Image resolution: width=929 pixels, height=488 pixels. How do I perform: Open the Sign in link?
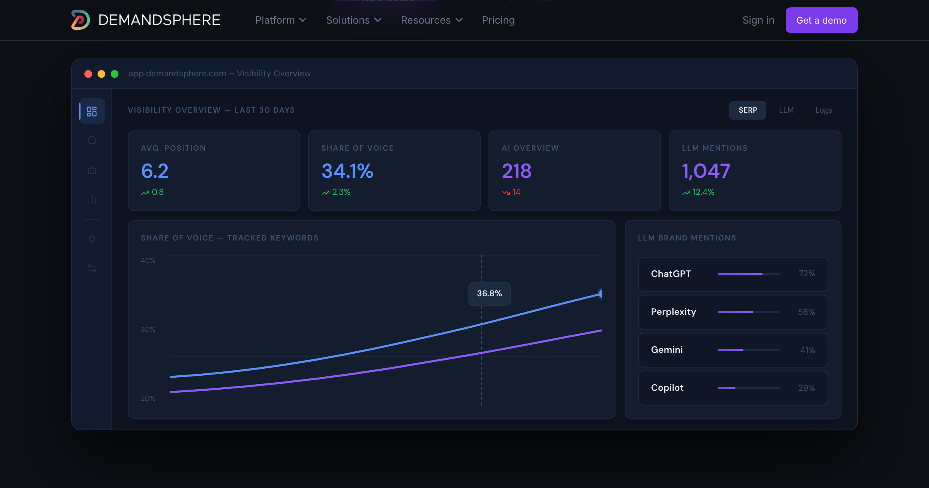[x=758, y=20]
